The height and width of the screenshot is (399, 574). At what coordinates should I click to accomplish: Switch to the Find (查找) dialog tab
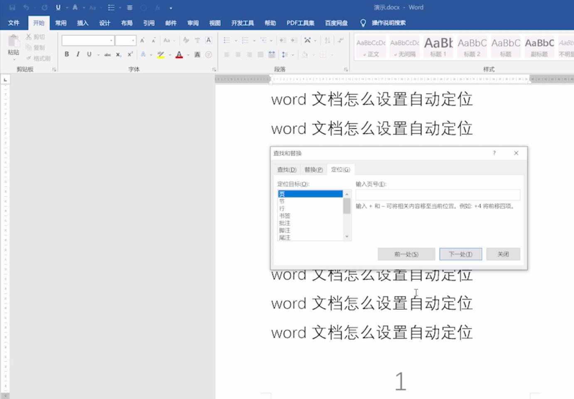(287, 169)
